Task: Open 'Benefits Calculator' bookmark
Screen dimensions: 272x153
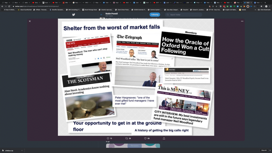Action: point(57,10)
